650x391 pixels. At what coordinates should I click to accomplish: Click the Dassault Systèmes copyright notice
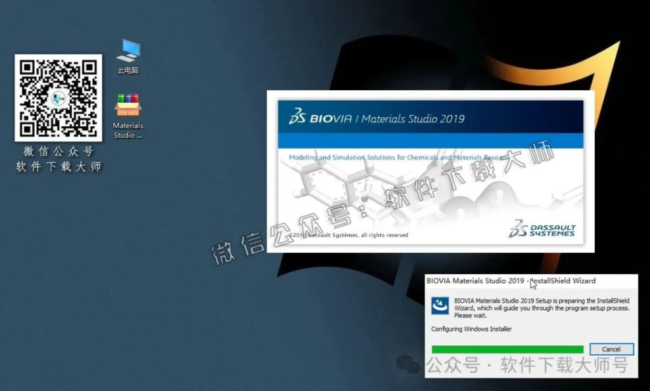pos(349,235)
